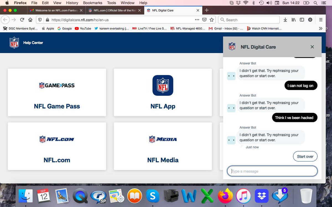Image resolution: width=332 pixels, height=207 pixels.
Task: Open Spotlight search in menu bar
Action: pos(315,3)
